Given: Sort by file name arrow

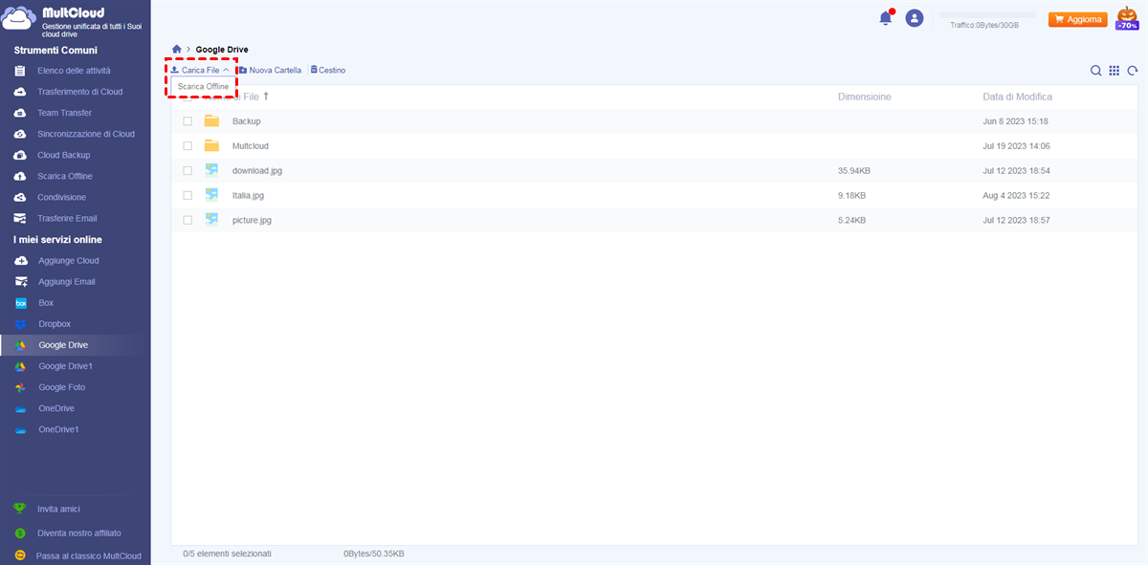Looking at the screenshot, I should (266, 97).
